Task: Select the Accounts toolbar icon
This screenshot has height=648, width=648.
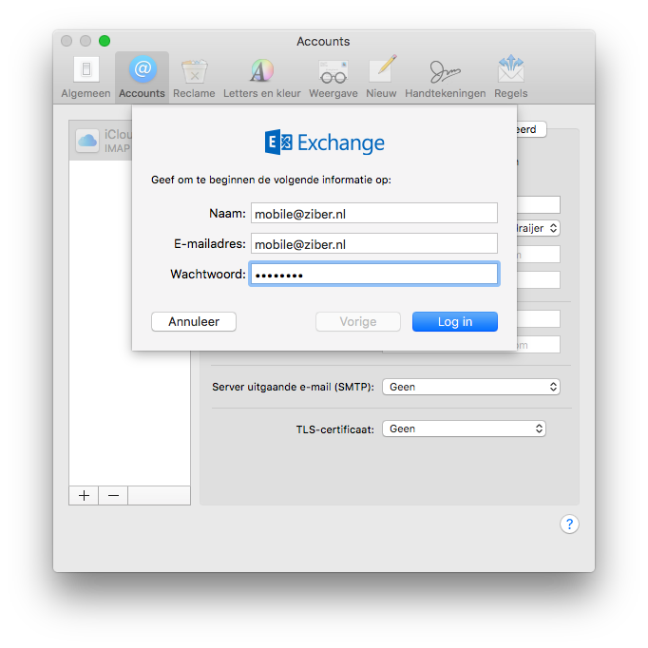Action: pyautogui.click(x=142, y=78)
